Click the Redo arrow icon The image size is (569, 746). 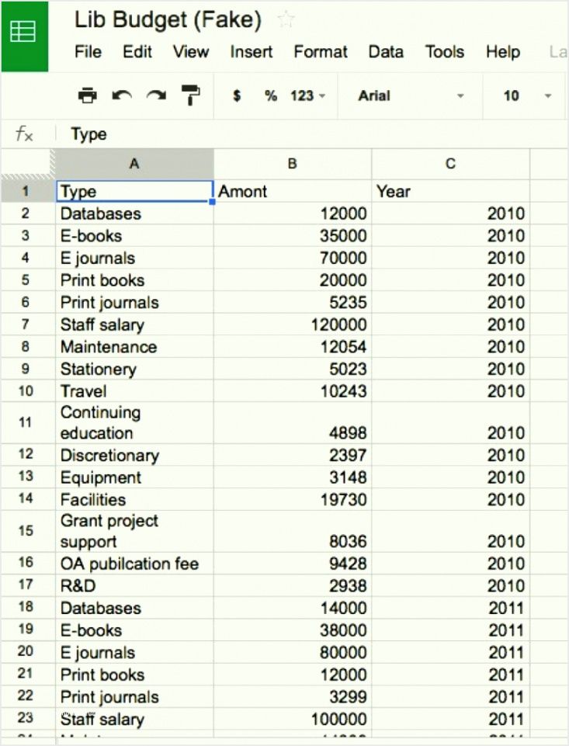point(156,95)
